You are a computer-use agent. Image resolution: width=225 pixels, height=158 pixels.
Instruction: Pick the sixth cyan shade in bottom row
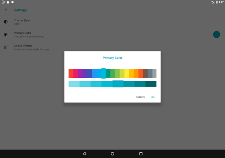pyautogui.click(x=129, y=84)
